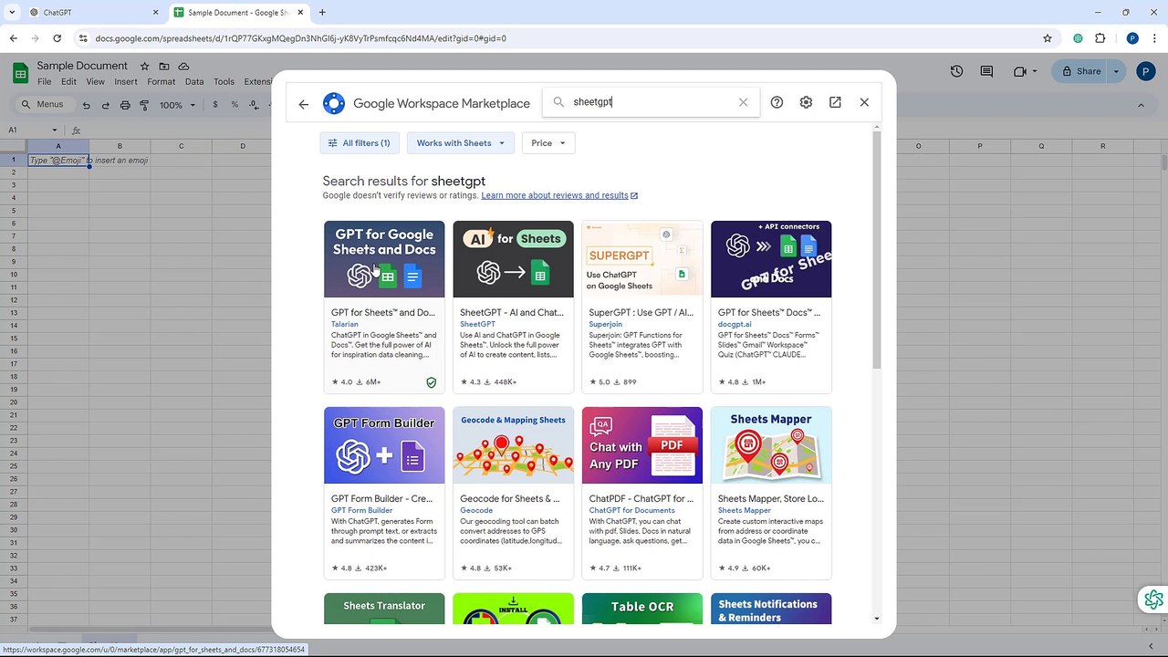Open the View menu
Screen dimensions: 1168x657
click(x=95, y=82)
